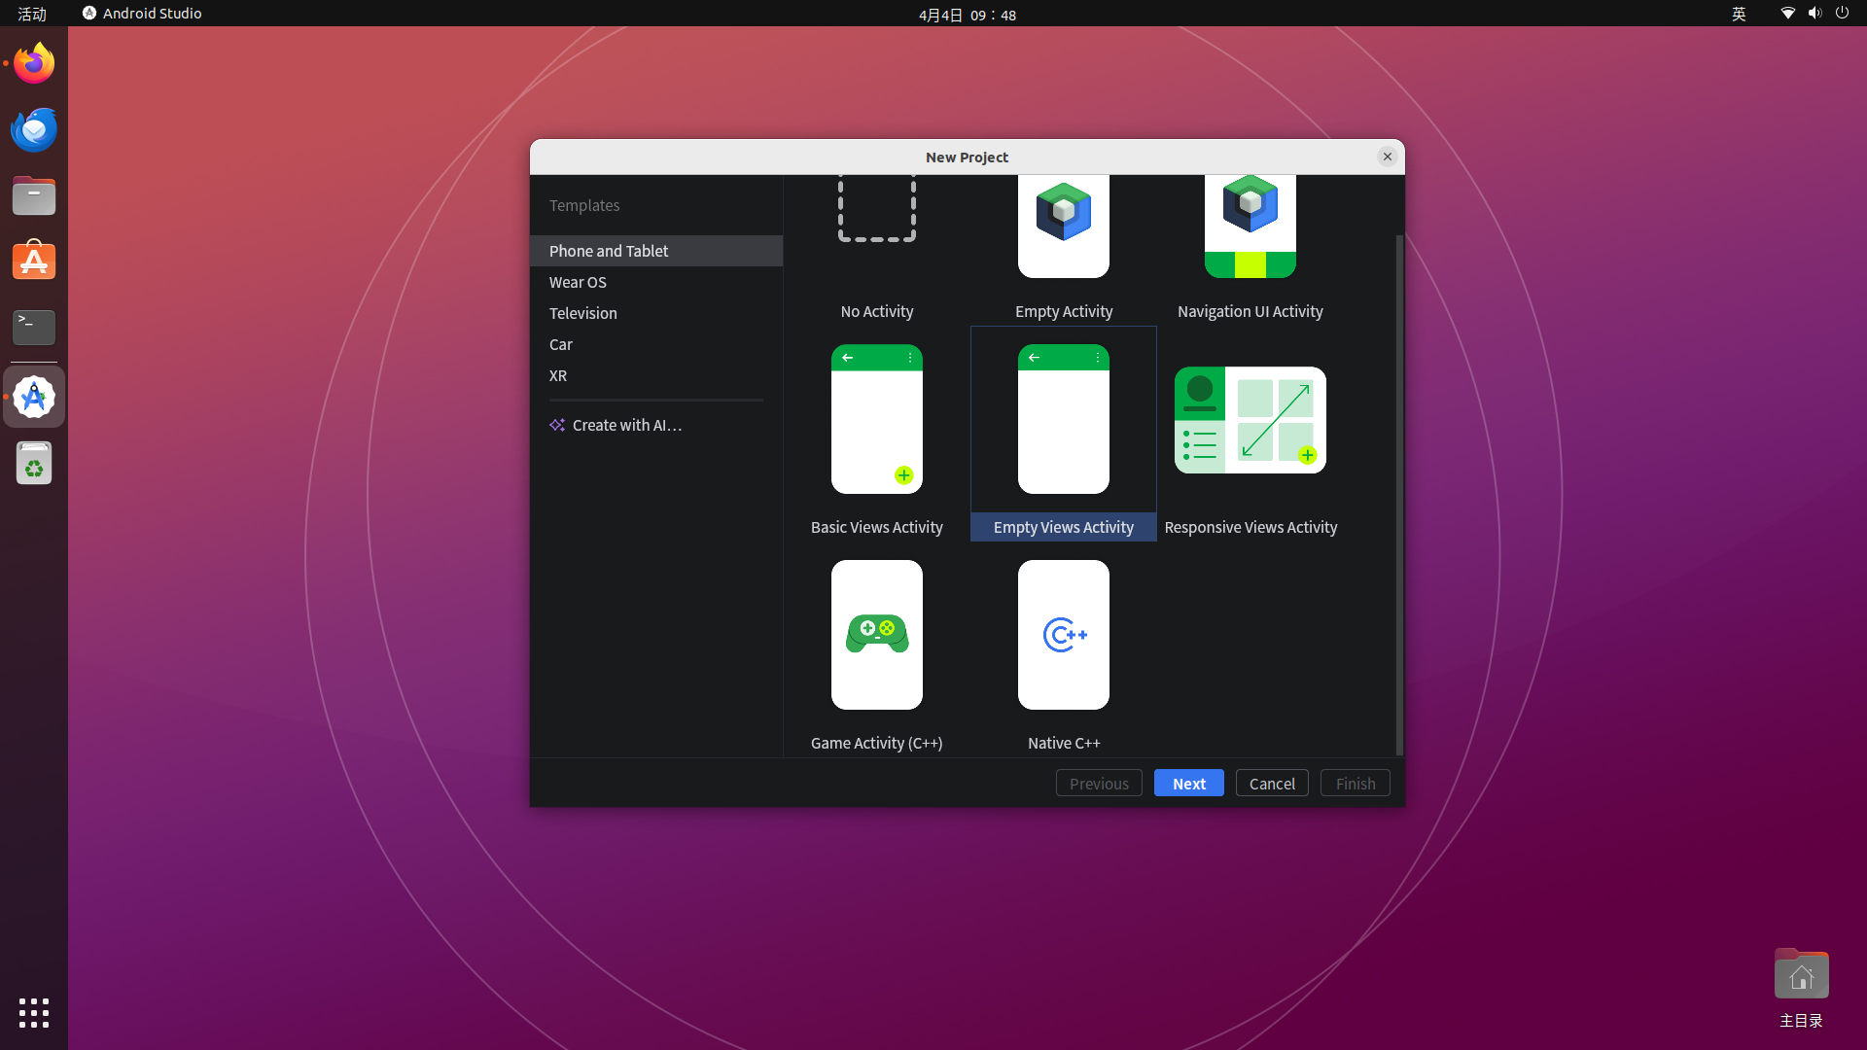
Task: Switch to Television templates
Action: click(582, 313)
